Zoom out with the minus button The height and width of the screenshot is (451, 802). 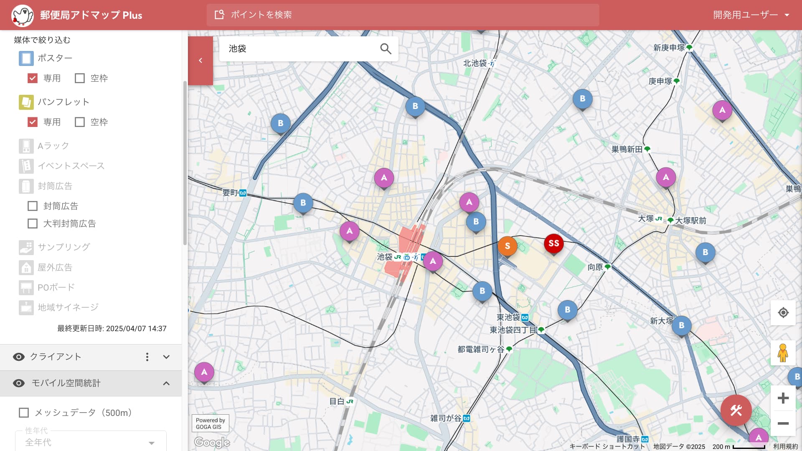pyautogui.click(x=783, y=423)
